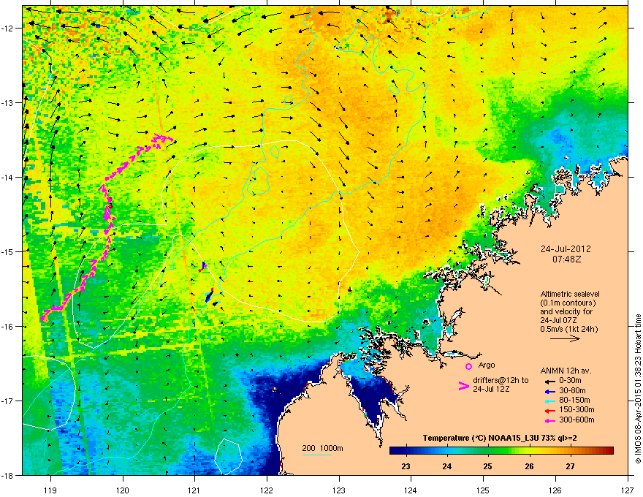Click the 80-150m depth label
This screenshot has width=643, height=497.
[574, 401]
